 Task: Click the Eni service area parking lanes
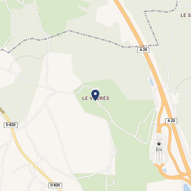coord(159,148)
